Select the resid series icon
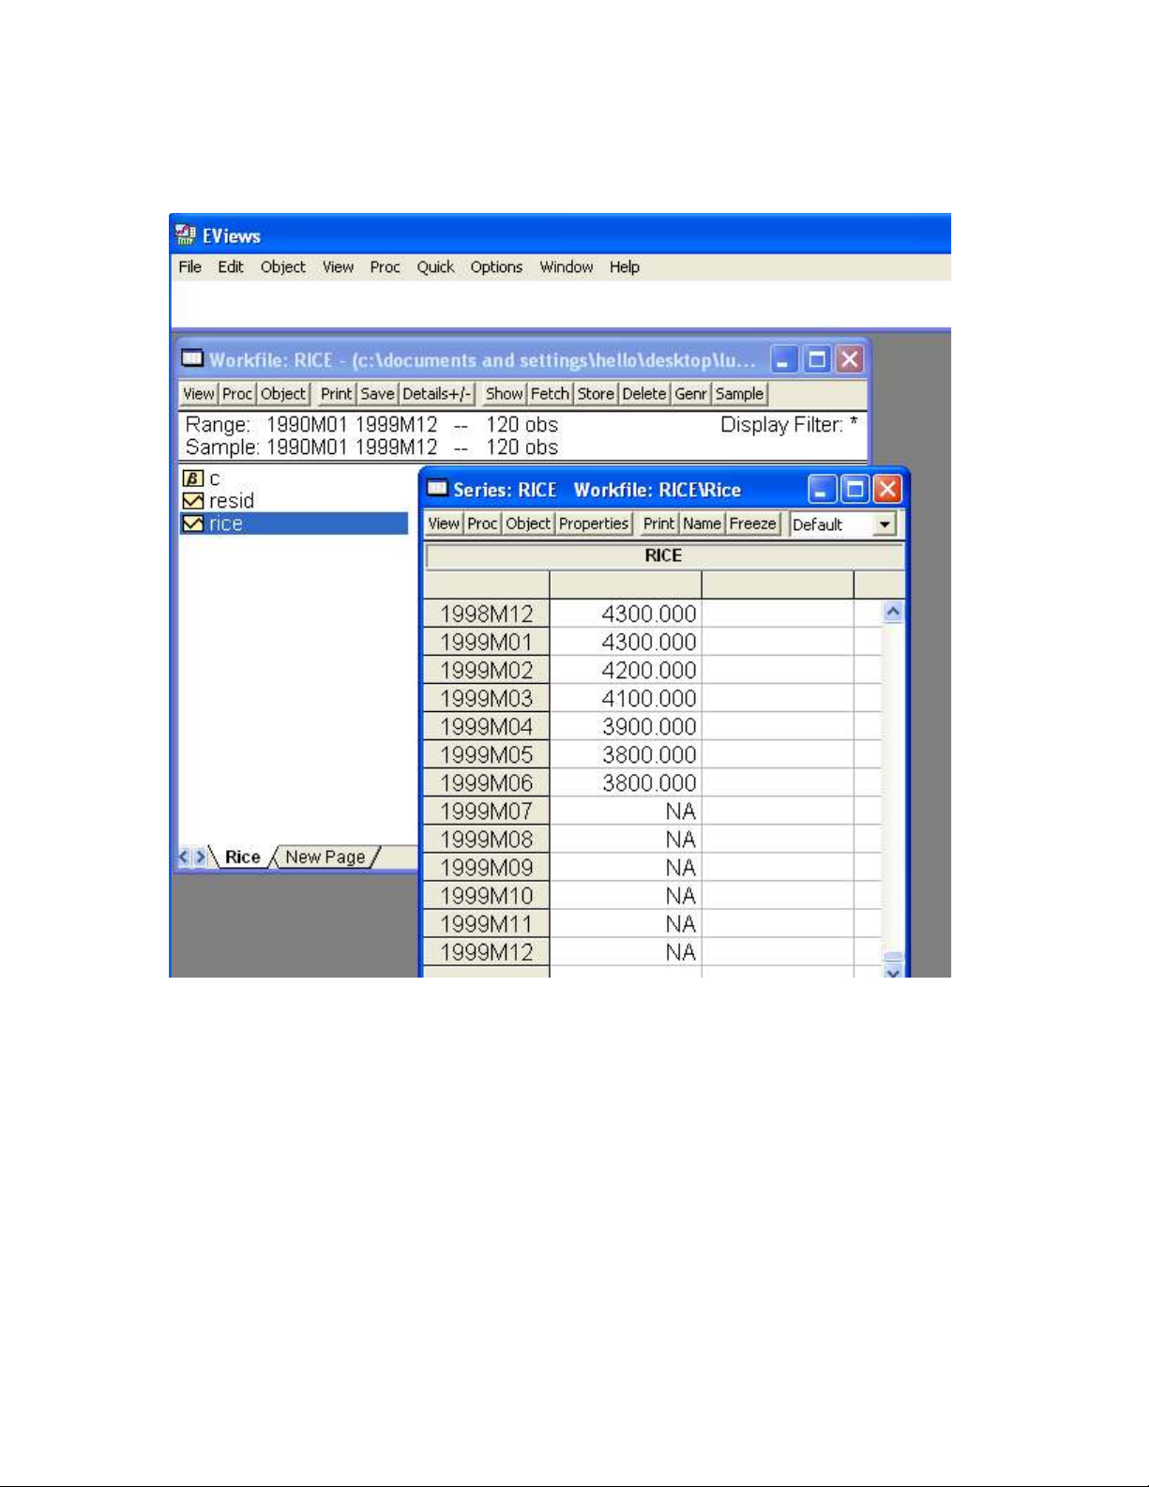Viewport: 1149px width, 1487px height. pyautogui.click(x=192, y=501)
